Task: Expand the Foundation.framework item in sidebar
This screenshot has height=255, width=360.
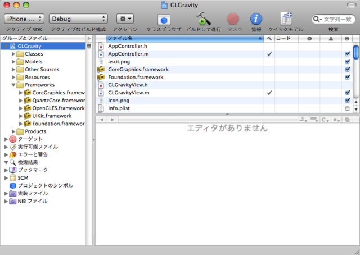Action: tap(20, 124)
